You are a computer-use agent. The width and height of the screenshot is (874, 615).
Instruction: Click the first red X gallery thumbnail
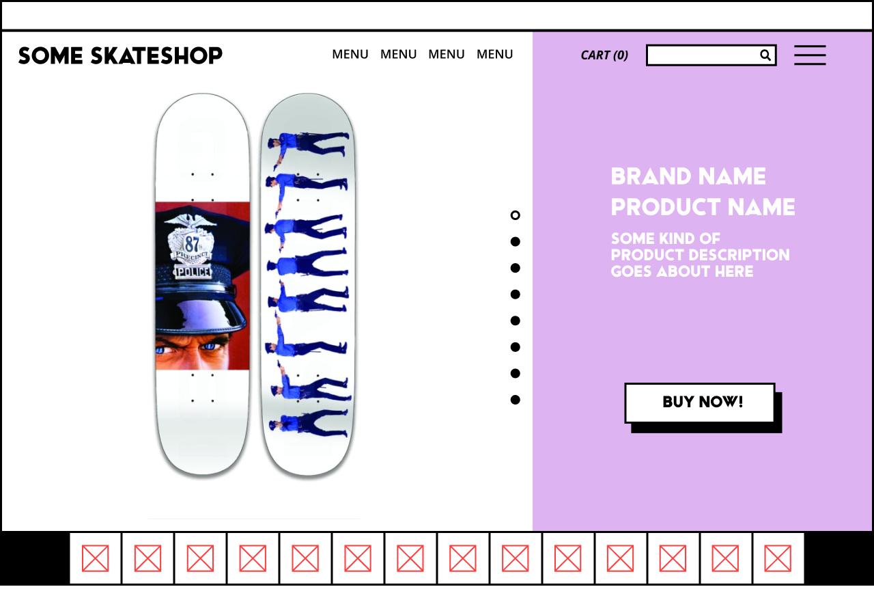tap(95, 558)
